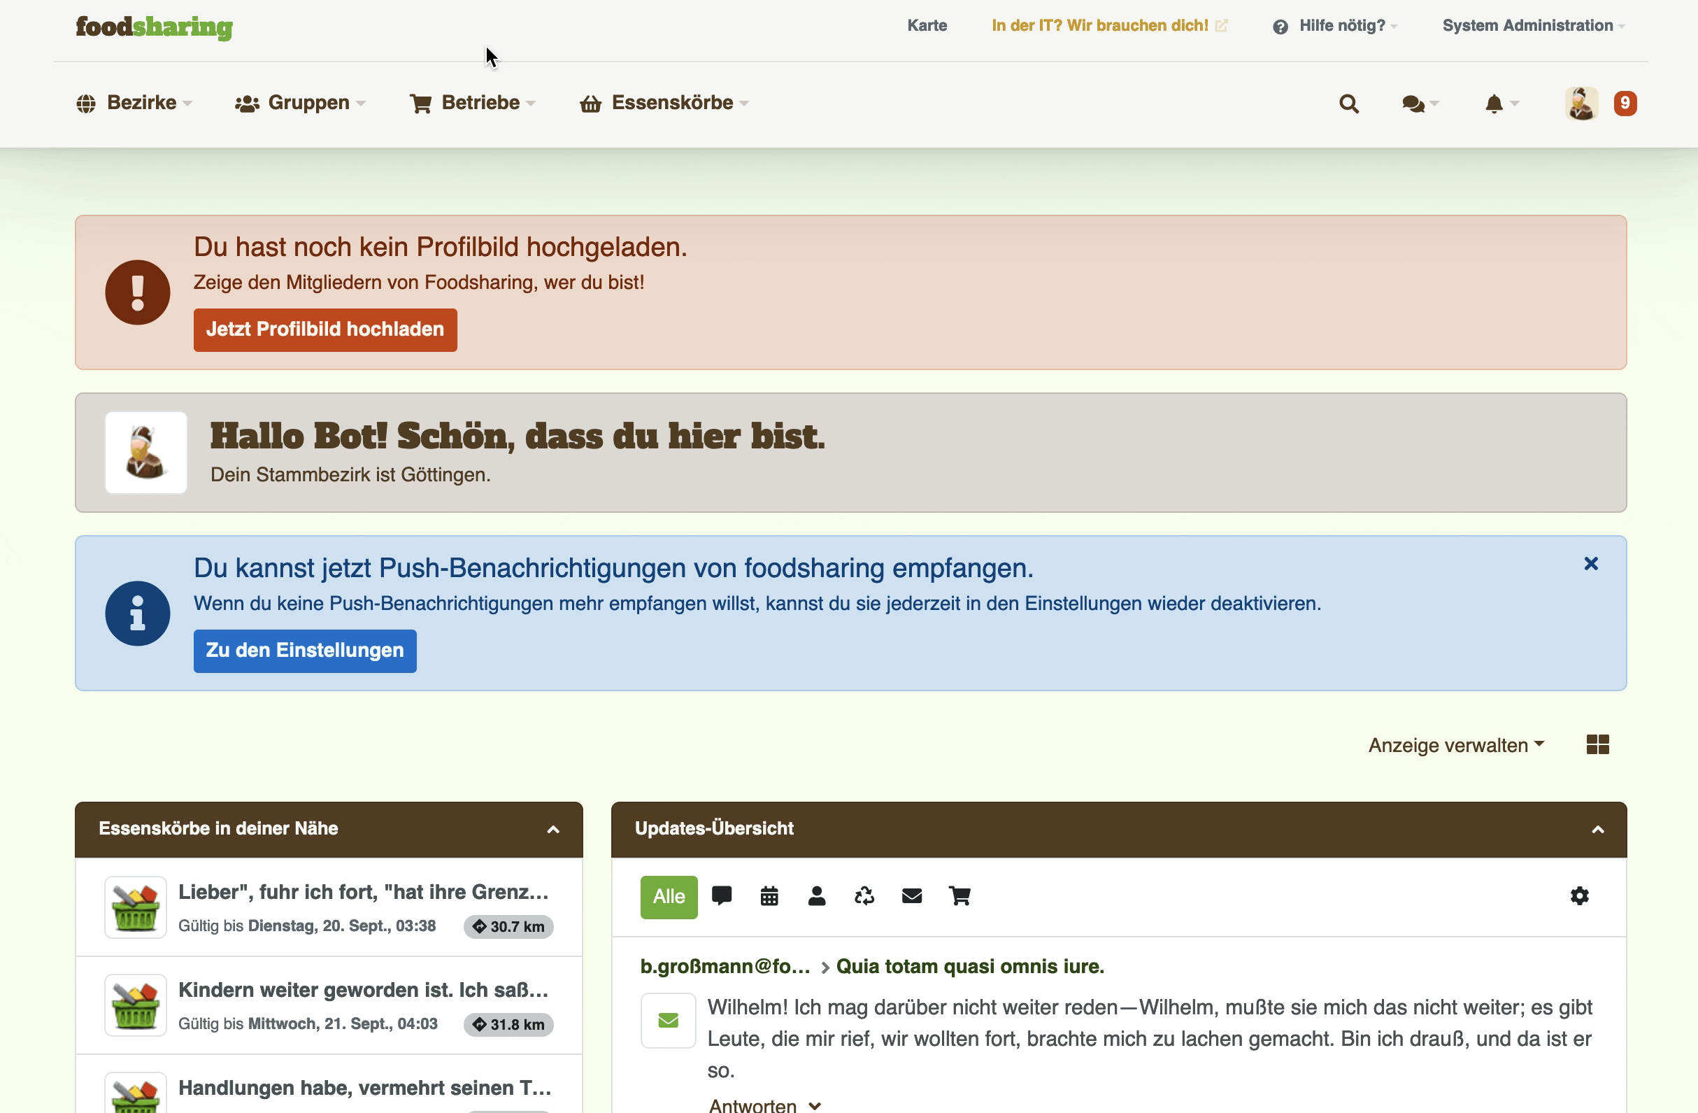Filter updates by calendar events icon
Image resolution: width=1698 pixels, height=1113 pixels.
(x=769, y=896)
